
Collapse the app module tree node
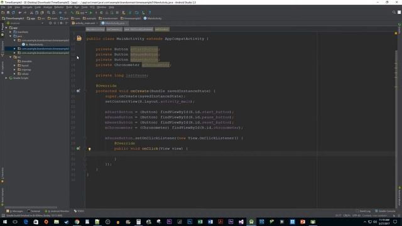pyautogui.click(x=6, y=28)
